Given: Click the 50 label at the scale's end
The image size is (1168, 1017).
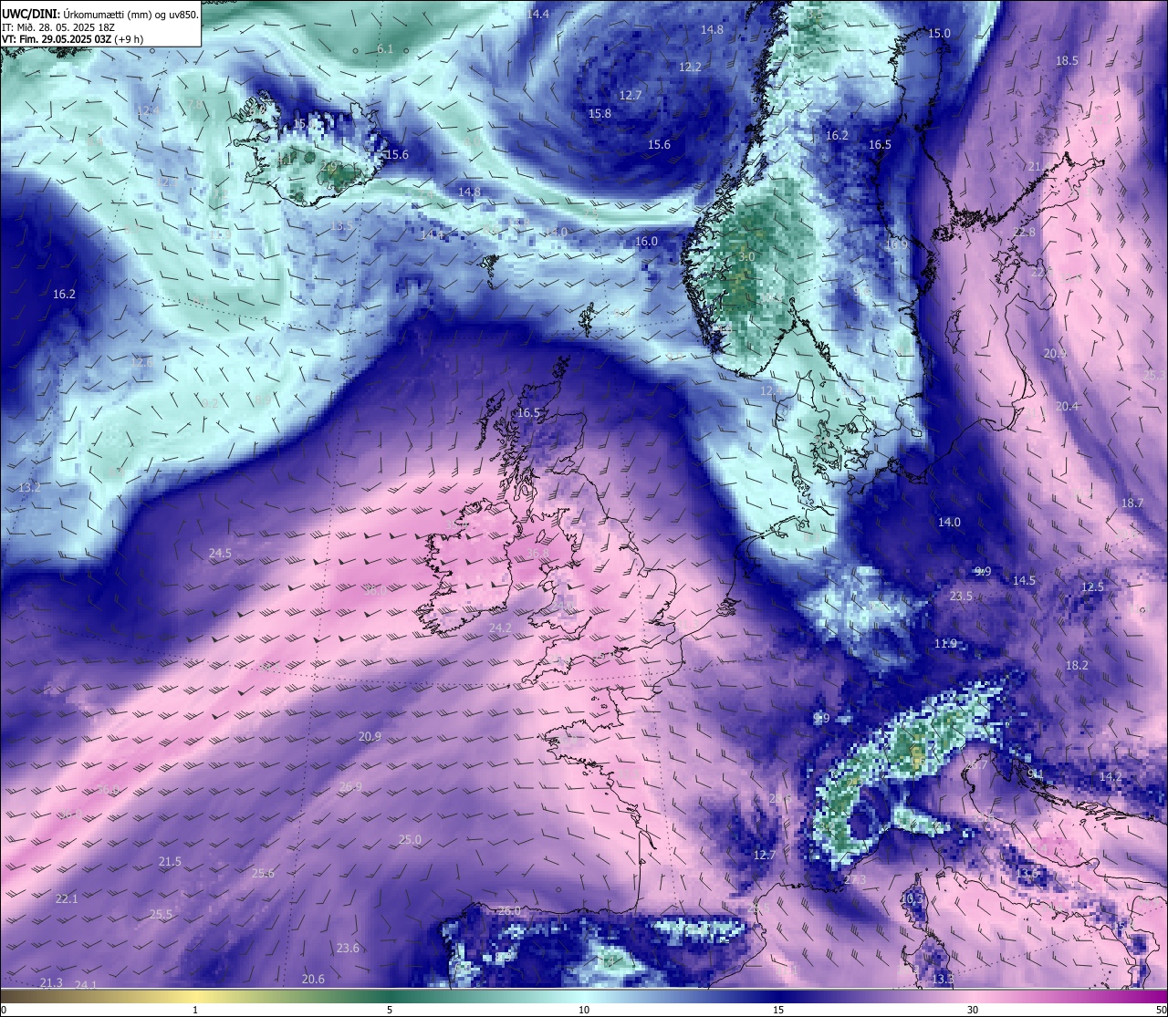Looking at the screenshot, I should tap(1161, 1010).
